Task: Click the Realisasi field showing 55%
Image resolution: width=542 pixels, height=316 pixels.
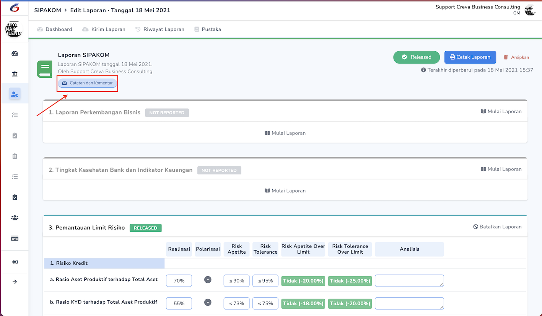Action: coord(179,303)
